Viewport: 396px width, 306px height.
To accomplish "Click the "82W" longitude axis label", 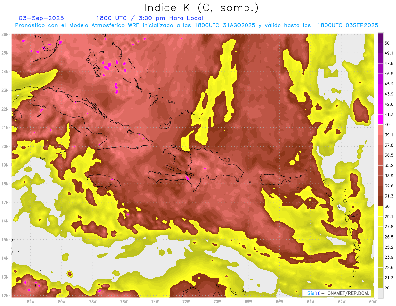I will pos(31,301).
